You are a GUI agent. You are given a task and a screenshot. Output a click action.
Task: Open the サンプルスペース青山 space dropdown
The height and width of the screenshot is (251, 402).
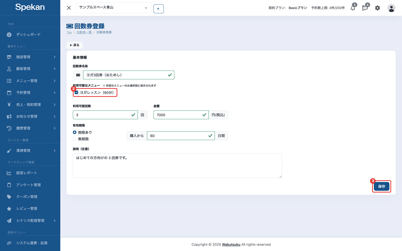[113, 8]
